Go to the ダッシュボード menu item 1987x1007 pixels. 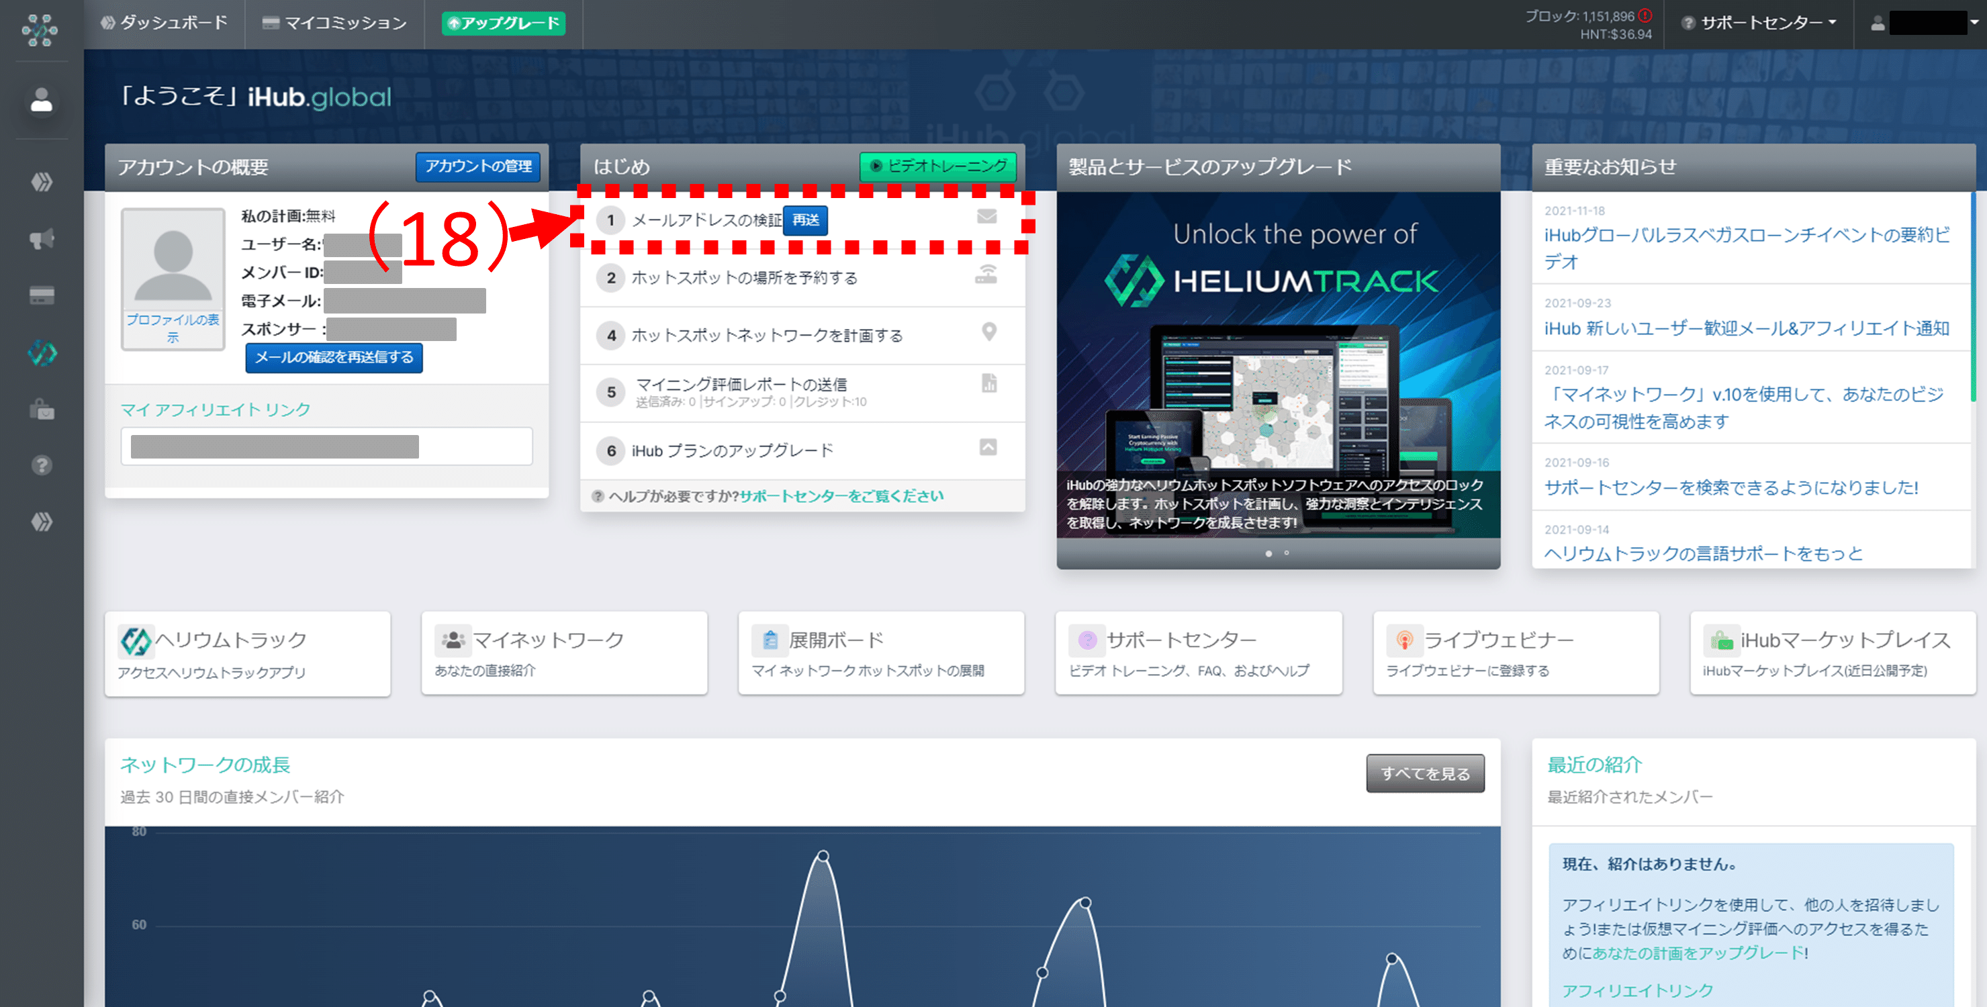pos(164,23)
